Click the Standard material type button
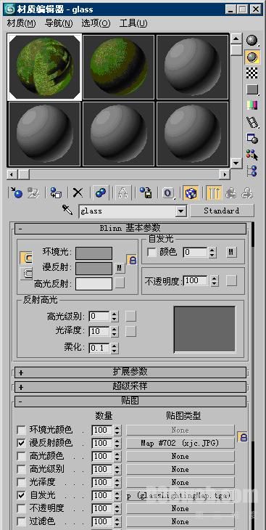Image resolution: width=266 pixels, height=530 pixels. tap(222, 211)
